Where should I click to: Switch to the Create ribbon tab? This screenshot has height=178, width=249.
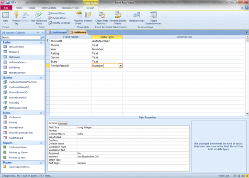(32, 8)
